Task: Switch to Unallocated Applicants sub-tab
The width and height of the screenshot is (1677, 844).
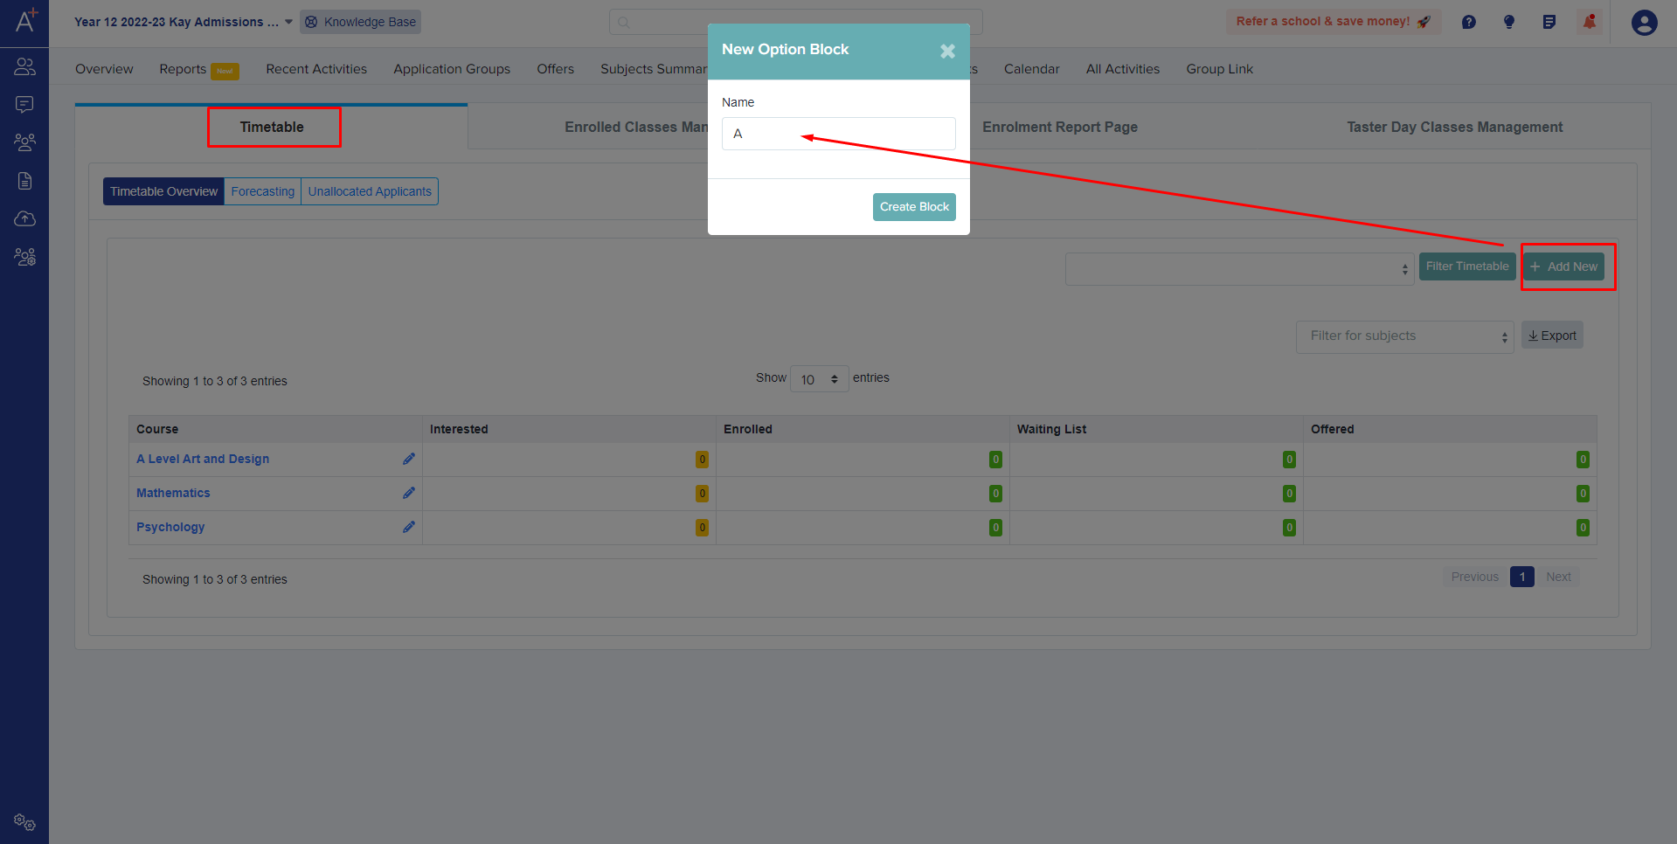Action: pyautogui.click(x=370, y=191)
